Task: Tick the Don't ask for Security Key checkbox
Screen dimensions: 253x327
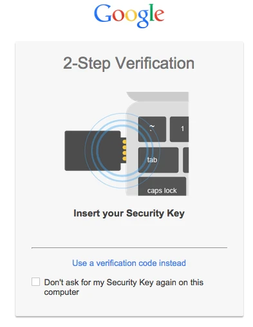Action: click(x=35, y=282)
